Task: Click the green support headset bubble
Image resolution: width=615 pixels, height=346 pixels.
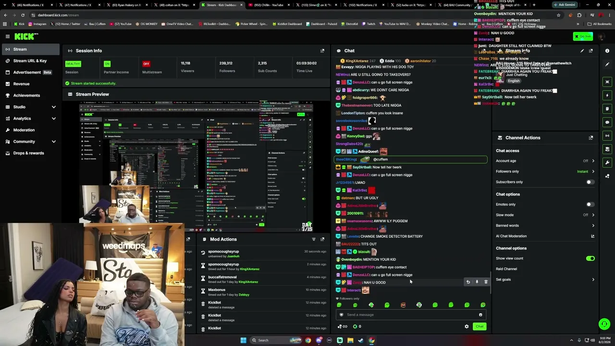Action: click(x=604, y=324)
